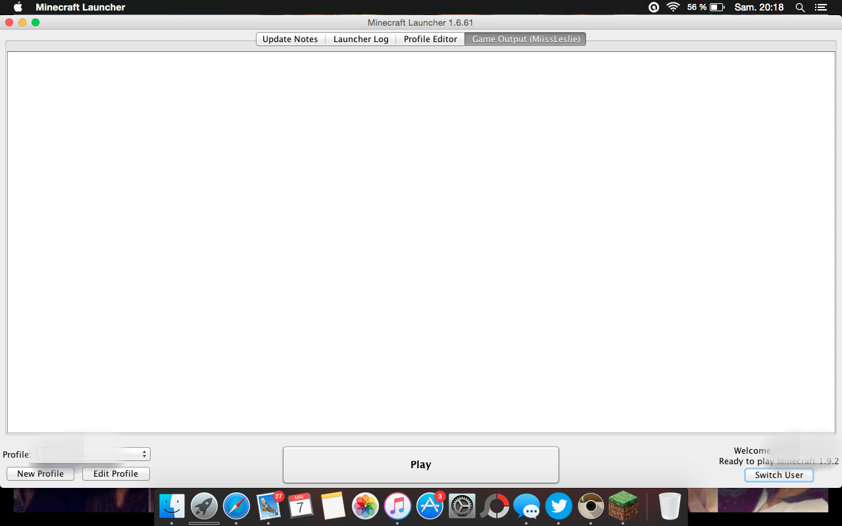Open Photos app in the dock
The image size is (842, 526).
coord(365,506)
